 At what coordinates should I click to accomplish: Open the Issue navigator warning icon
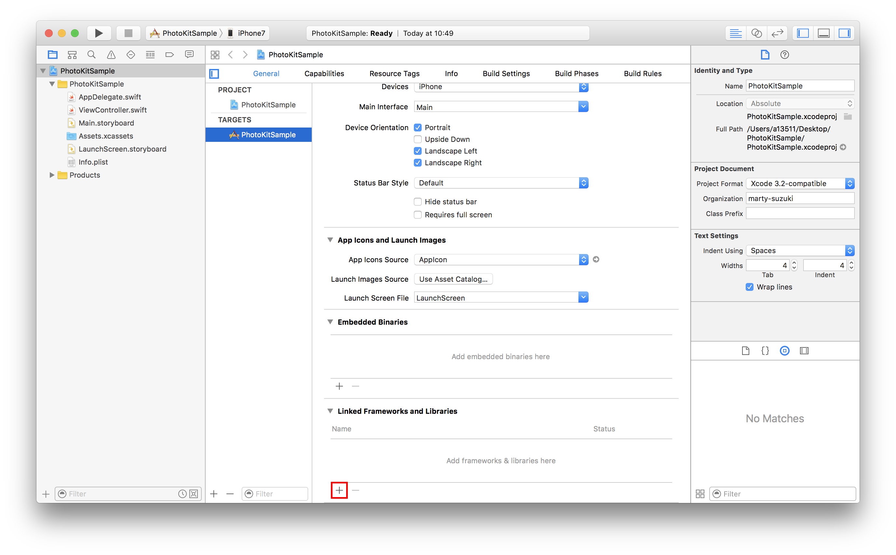111,54
